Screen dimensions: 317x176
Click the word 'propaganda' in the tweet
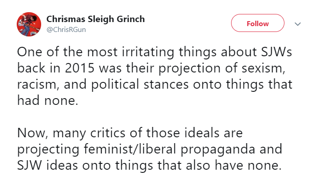coord(218,150)
